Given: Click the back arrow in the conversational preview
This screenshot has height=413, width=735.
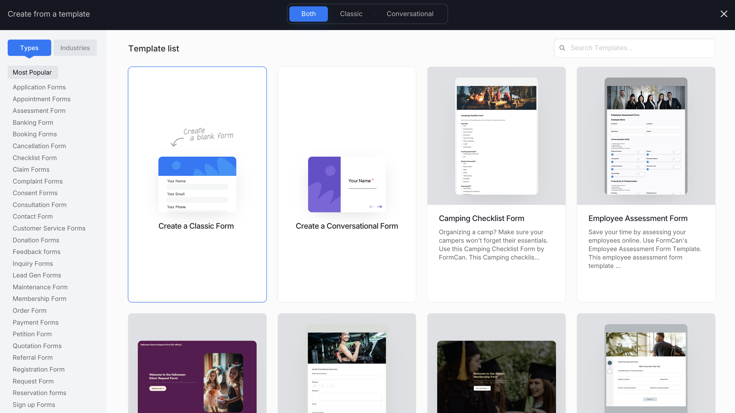Looking at the screenshot, I should 371,207.
